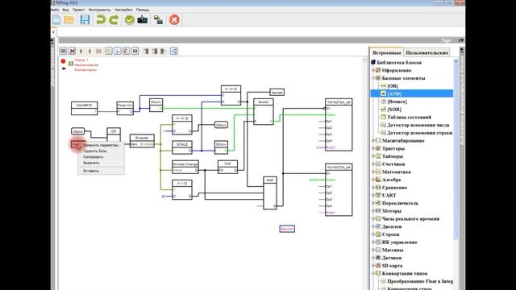Switch to the Встроенные library tab
516x290 pixels.
coord(387,52)
